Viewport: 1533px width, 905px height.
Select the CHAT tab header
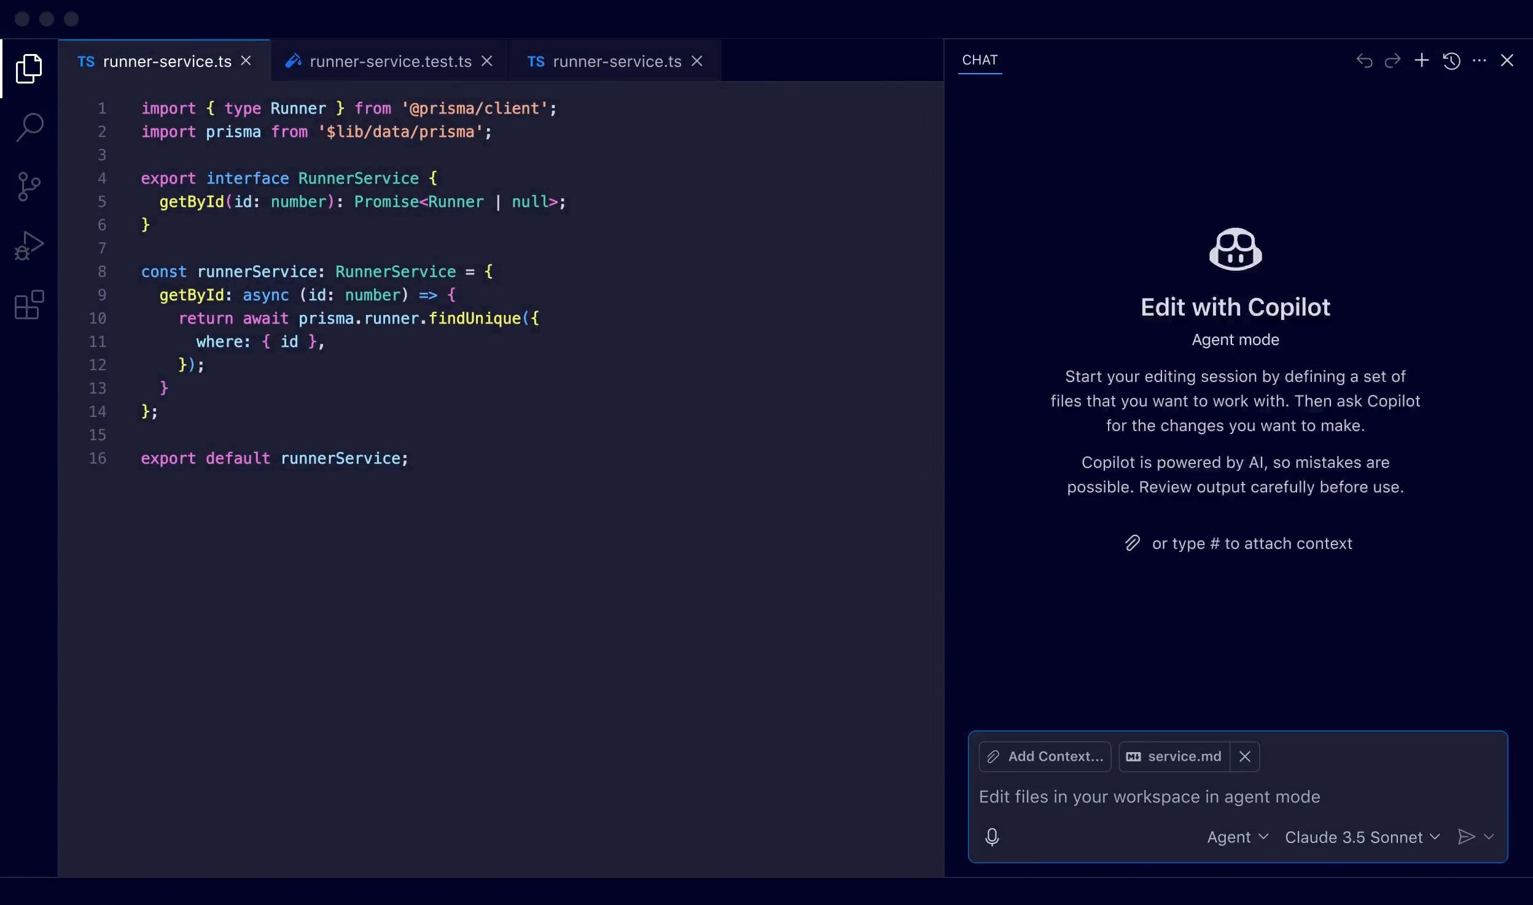980,60
